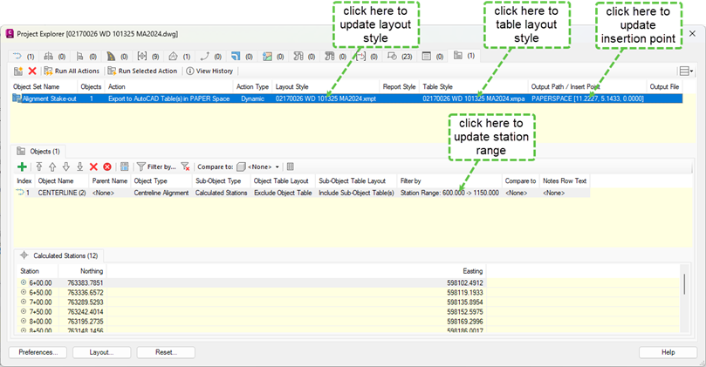Click the Layout... button
706x367 pixels.
tap(102, 352)
